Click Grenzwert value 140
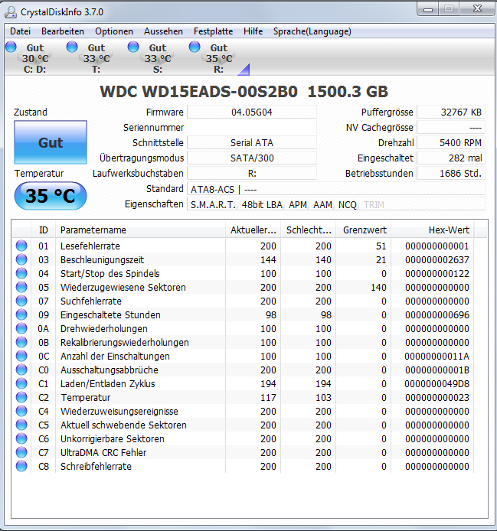 [x=378, y=287]
